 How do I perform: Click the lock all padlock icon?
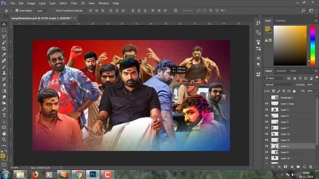294,91
